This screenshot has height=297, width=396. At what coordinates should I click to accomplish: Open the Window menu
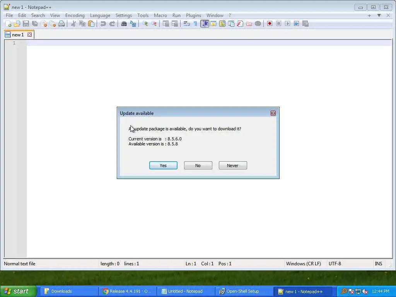click(215, 15)
